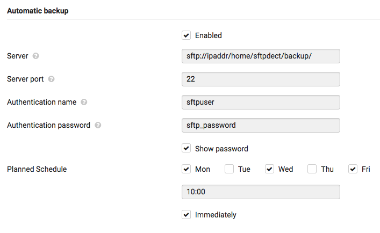Focus the Server sftp address field
The image size is (380, 233).
click(x=261, y=56)
